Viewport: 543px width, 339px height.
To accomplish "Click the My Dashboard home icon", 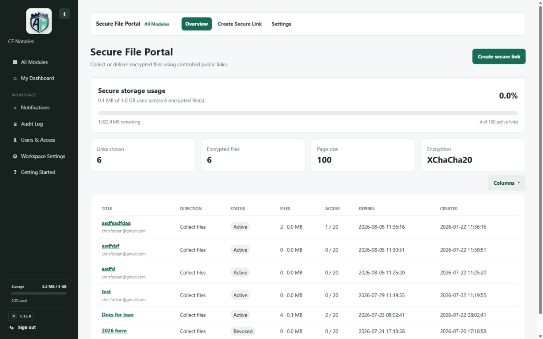I will tap(15, 78).
